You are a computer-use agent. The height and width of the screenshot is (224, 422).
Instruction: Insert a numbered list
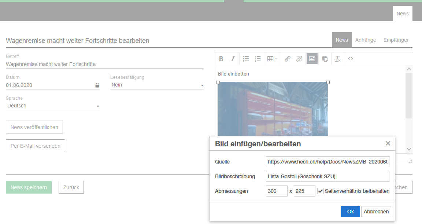tap(258, 59)
